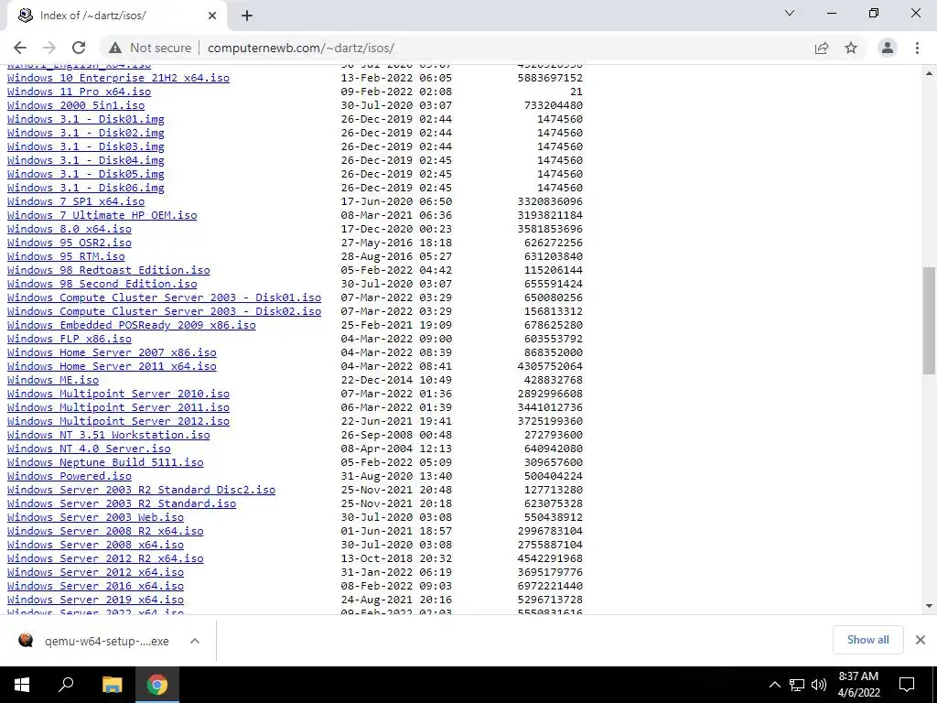Download Windows_Server_2008_R2_x64.iso
The image size is (937, 703).
[105, 532]
